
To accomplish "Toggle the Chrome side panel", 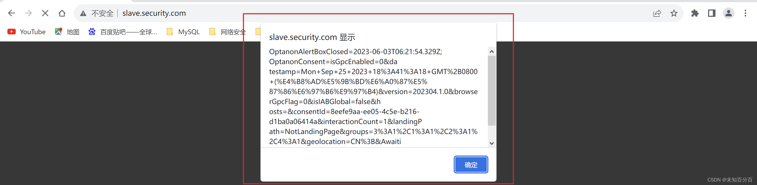I will tap(712, 13).
